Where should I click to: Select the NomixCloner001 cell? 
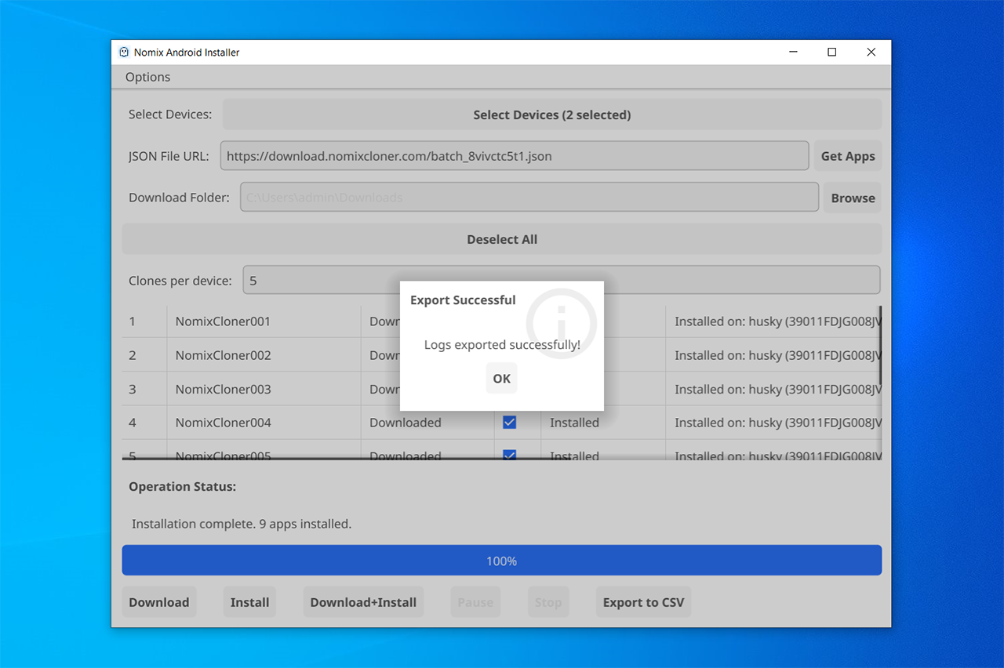[264, 321]
